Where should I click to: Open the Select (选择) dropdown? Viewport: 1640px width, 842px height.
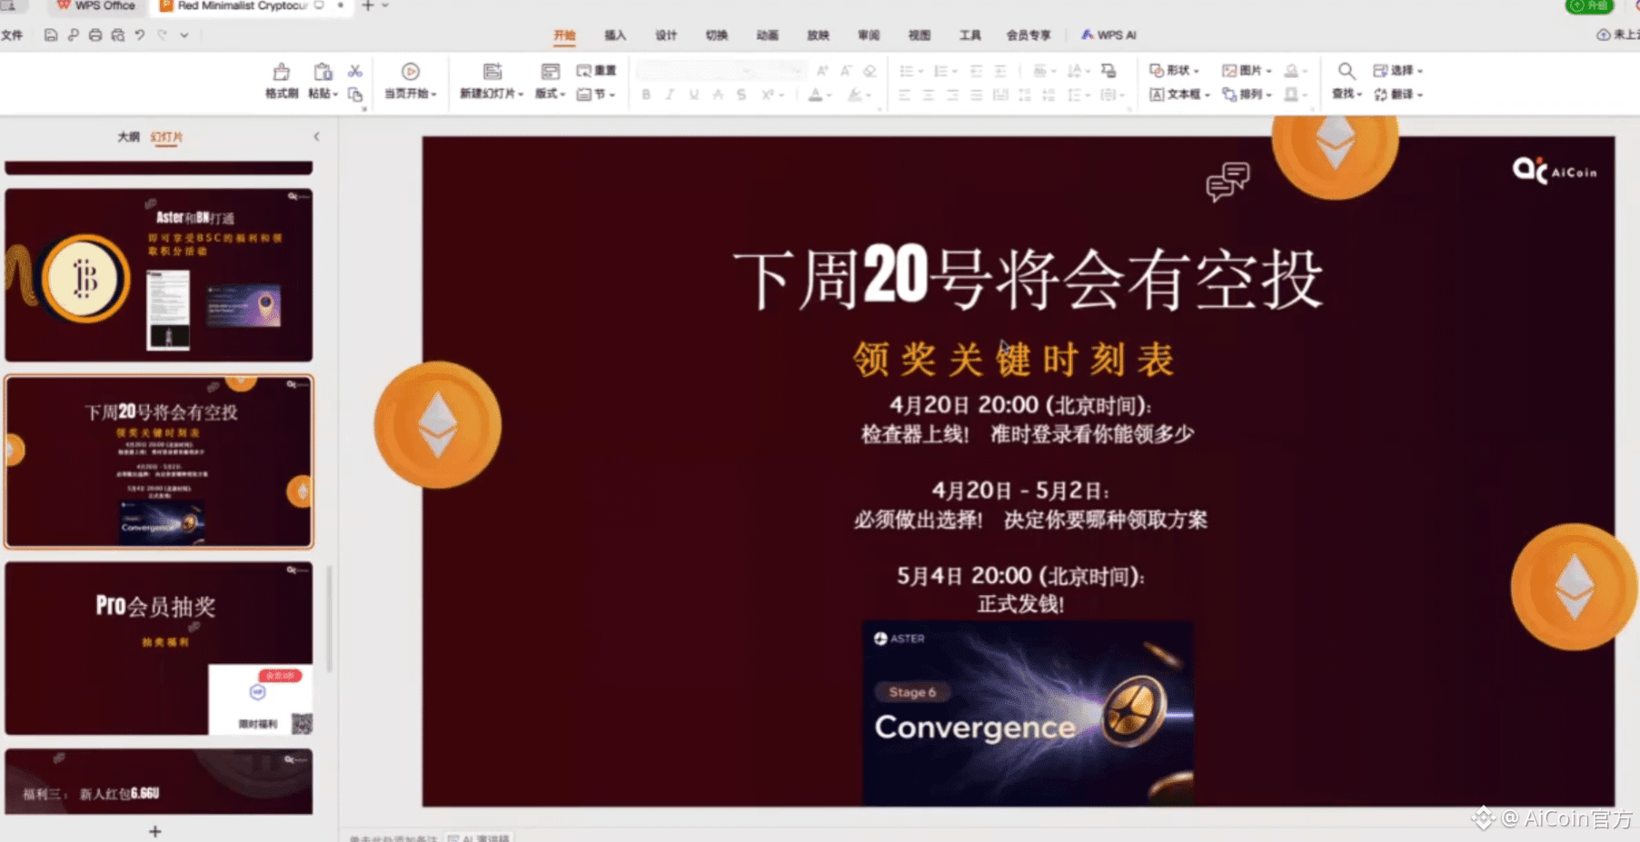click(1397, 71)
